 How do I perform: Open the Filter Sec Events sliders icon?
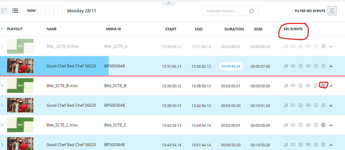pyautogui.click(x=332, y=11)
